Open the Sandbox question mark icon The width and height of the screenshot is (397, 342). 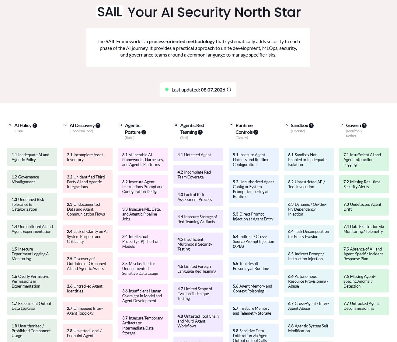click(311, 126)
